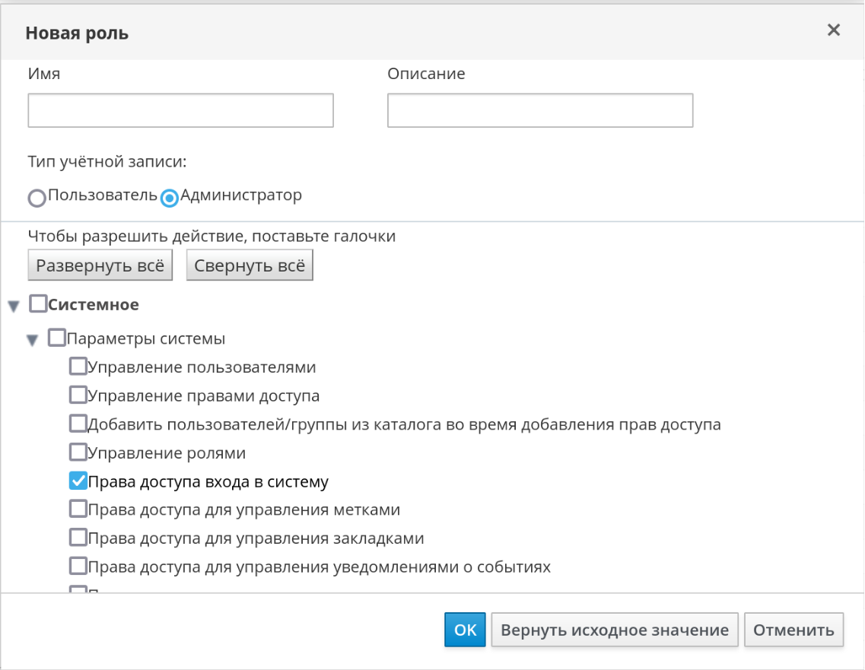Select the Администратор radio button
The image size is (865, 670).
point(170,198)
